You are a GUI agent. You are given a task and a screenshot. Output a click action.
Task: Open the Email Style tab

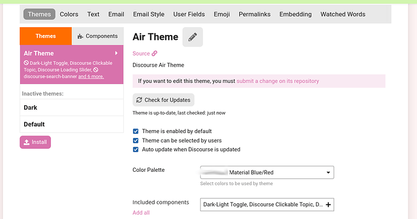(x=149, y=14)
